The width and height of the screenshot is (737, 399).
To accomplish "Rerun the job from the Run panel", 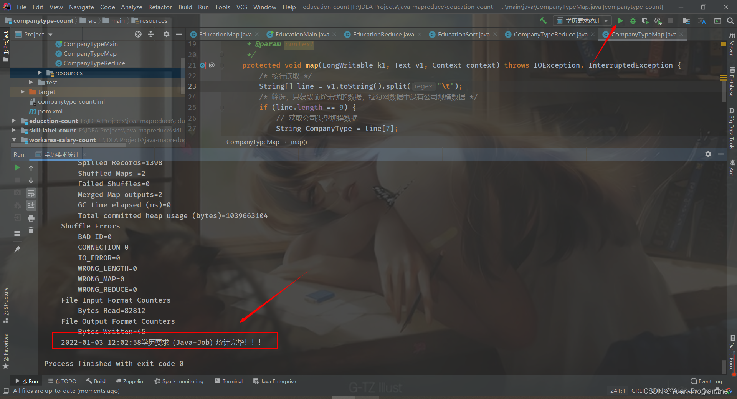I will click(17, 167).
